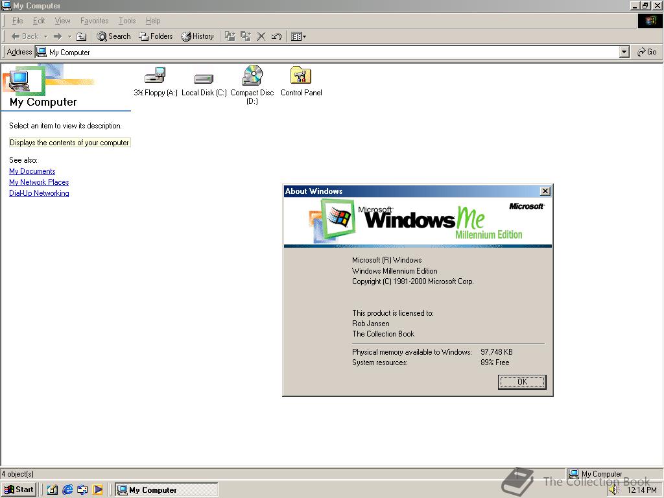The height and width of the screenshot is (498, 664).
Task: Open the Tools menu
Action: pyautogui.click(x=127, y=21)
